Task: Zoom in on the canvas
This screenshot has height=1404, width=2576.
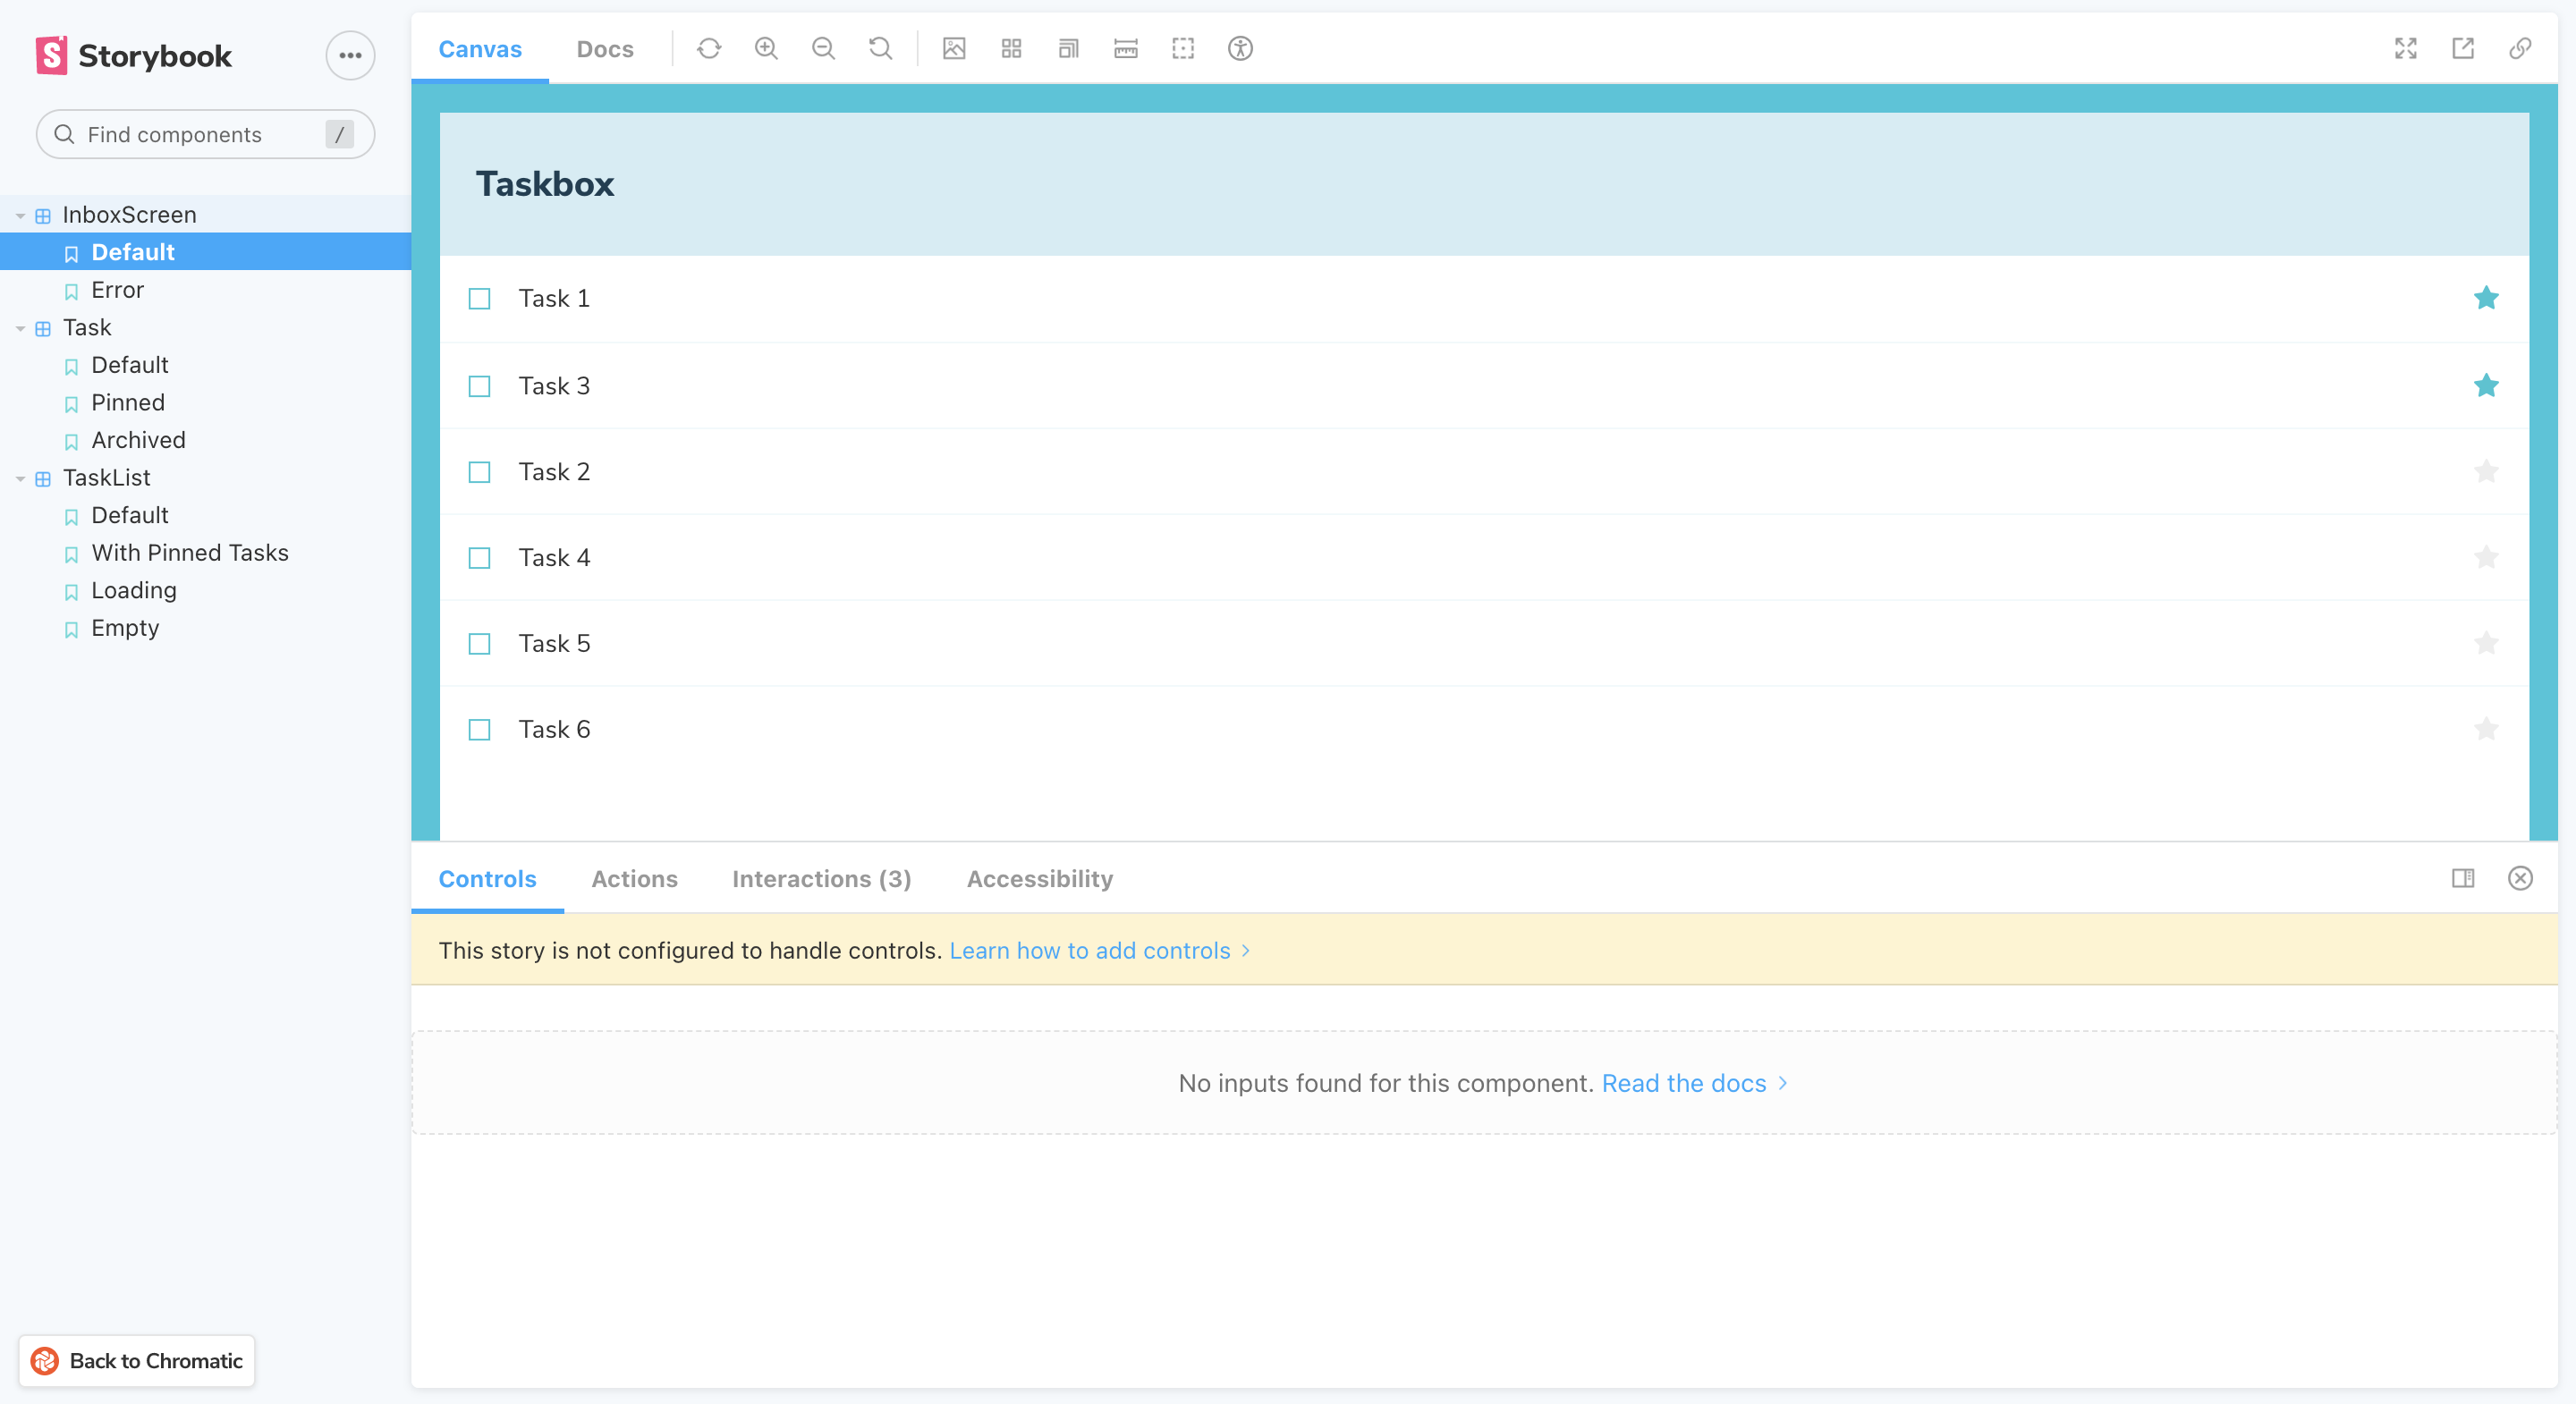Action: [x=766, y=48]
